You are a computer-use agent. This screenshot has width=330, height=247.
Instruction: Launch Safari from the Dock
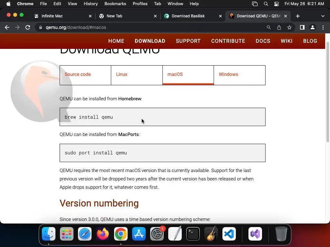pyautogui.click(x=85, y=234)
